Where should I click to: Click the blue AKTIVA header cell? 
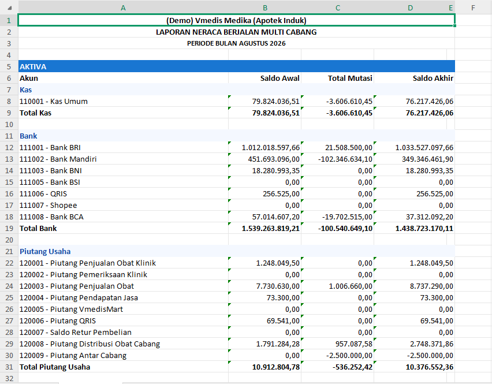(x=236, y=66)
